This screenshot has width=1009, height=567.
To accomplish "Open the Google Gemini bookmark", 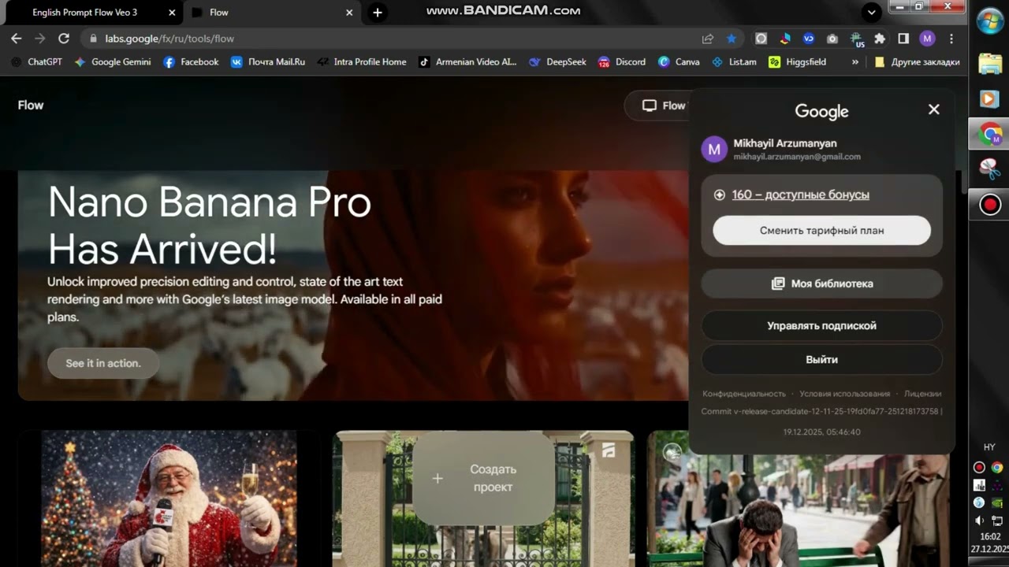I will pos(112,61).
